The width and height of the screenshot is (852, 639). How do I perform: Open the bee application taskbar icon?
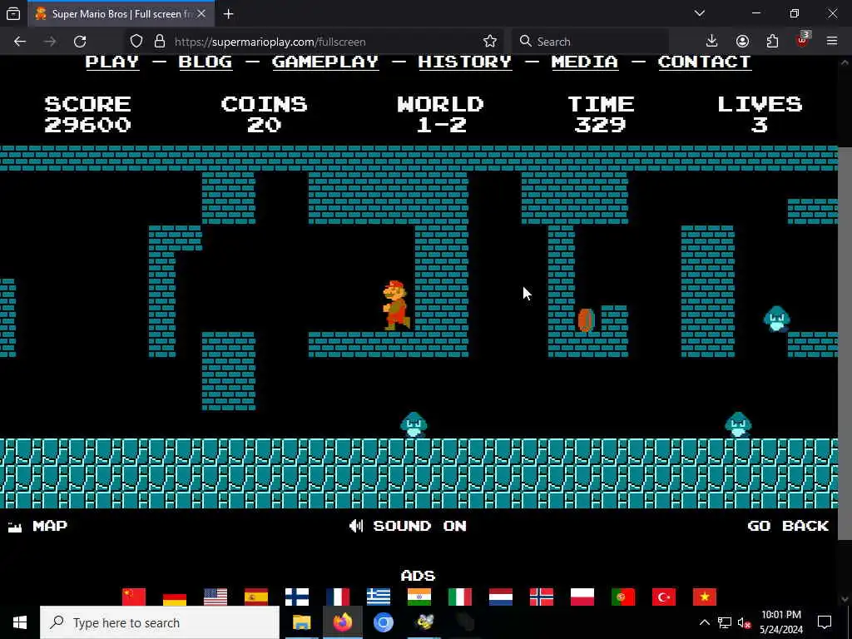click(x=424, y=622)
